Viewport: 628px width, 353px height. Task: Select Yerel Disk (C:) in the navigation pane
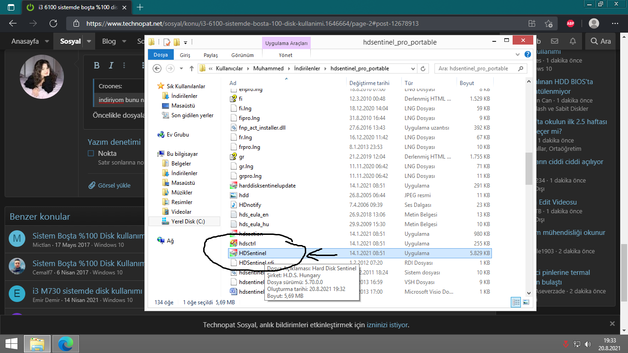pyautogui.click(x=184, y=222)
